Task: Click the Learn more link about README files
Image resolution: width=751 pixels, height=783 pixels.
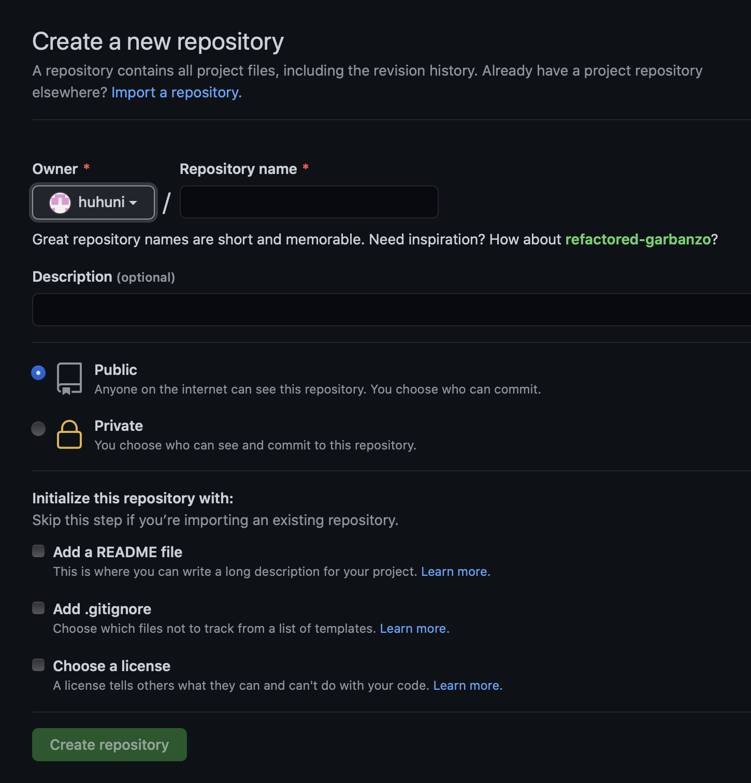Action: 455,571
